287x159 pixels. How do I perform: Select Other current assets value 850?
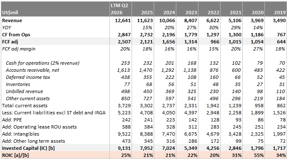click(125, 98)
